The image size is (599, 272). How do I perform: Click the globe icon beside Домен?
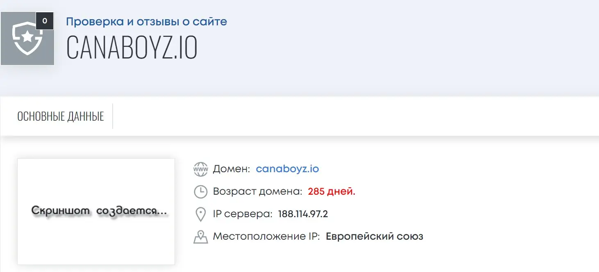coord(200,169)
